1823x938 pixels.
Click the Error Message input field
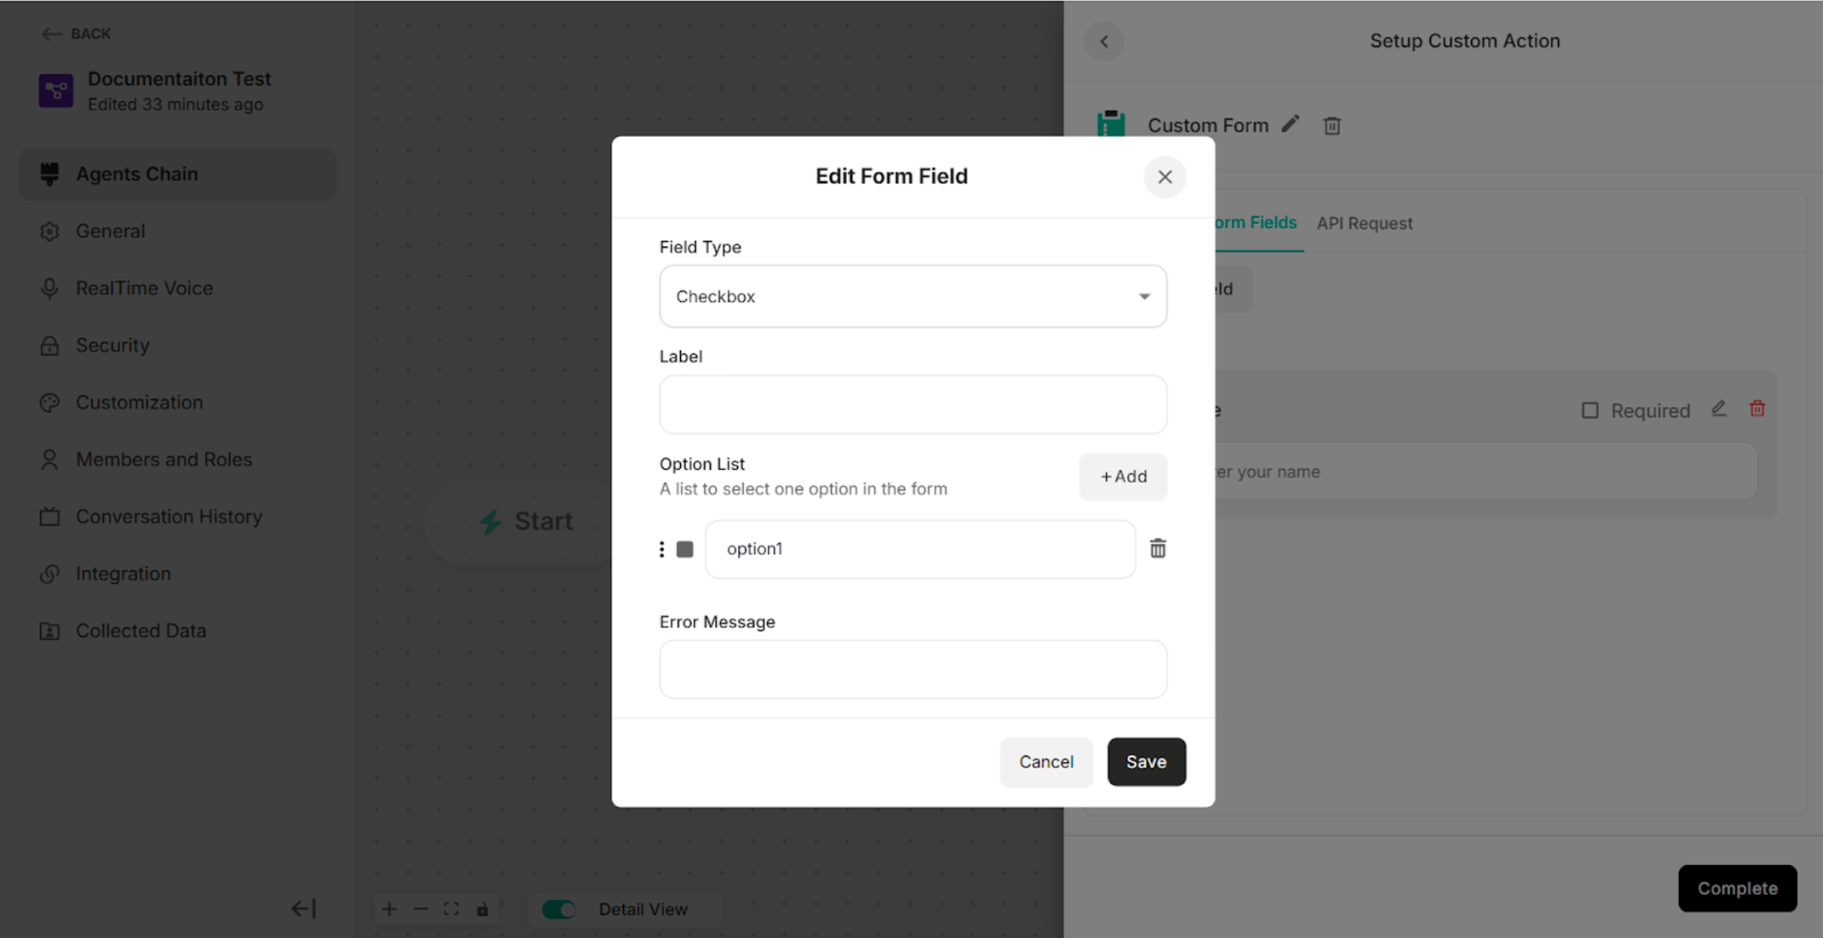(x=912, y=668)
